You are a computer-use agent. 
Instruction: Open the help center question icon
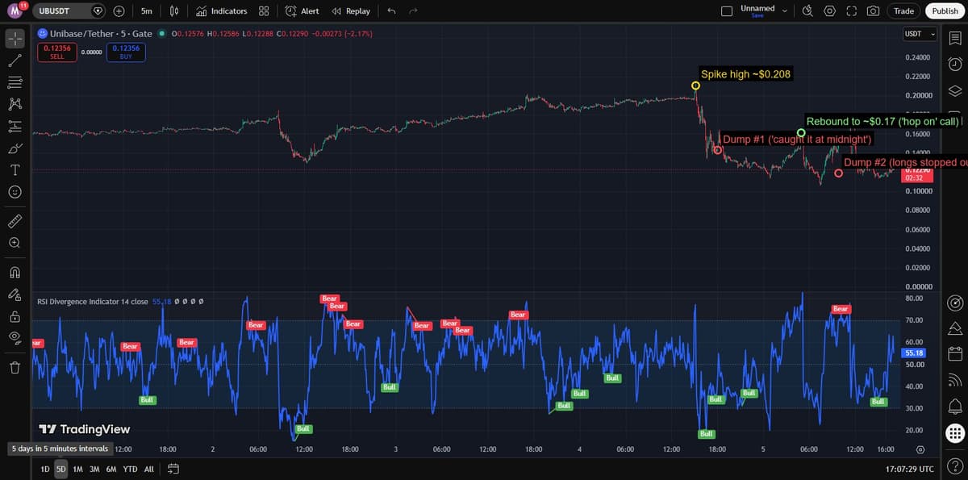954,464
